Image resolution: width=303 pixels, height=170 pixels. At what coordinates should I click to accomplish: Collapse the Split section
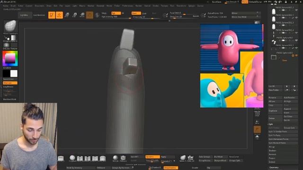[x=271, y=124]
